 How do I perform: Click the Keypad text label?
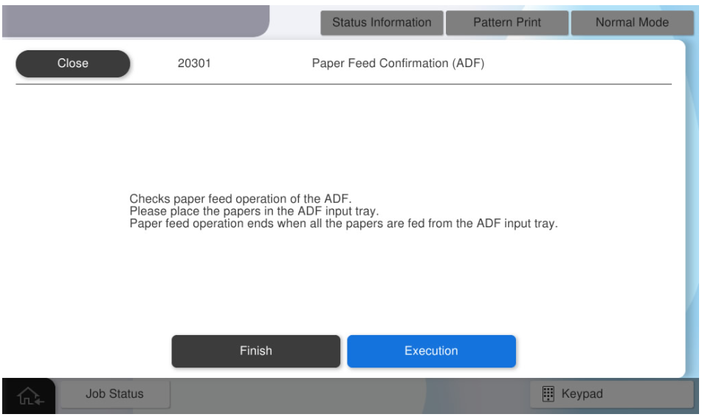click(x=582, y=394)
